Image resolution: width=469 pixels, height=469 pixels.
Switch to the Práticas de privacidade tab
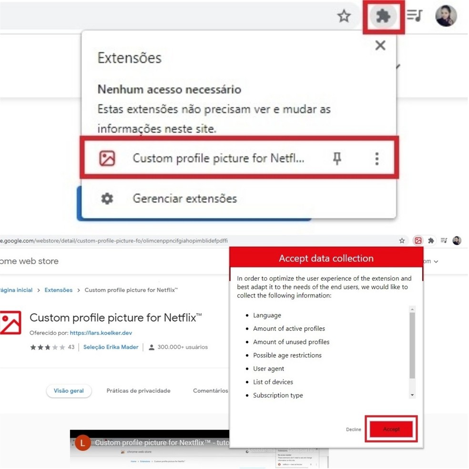(x=139, y=391)
